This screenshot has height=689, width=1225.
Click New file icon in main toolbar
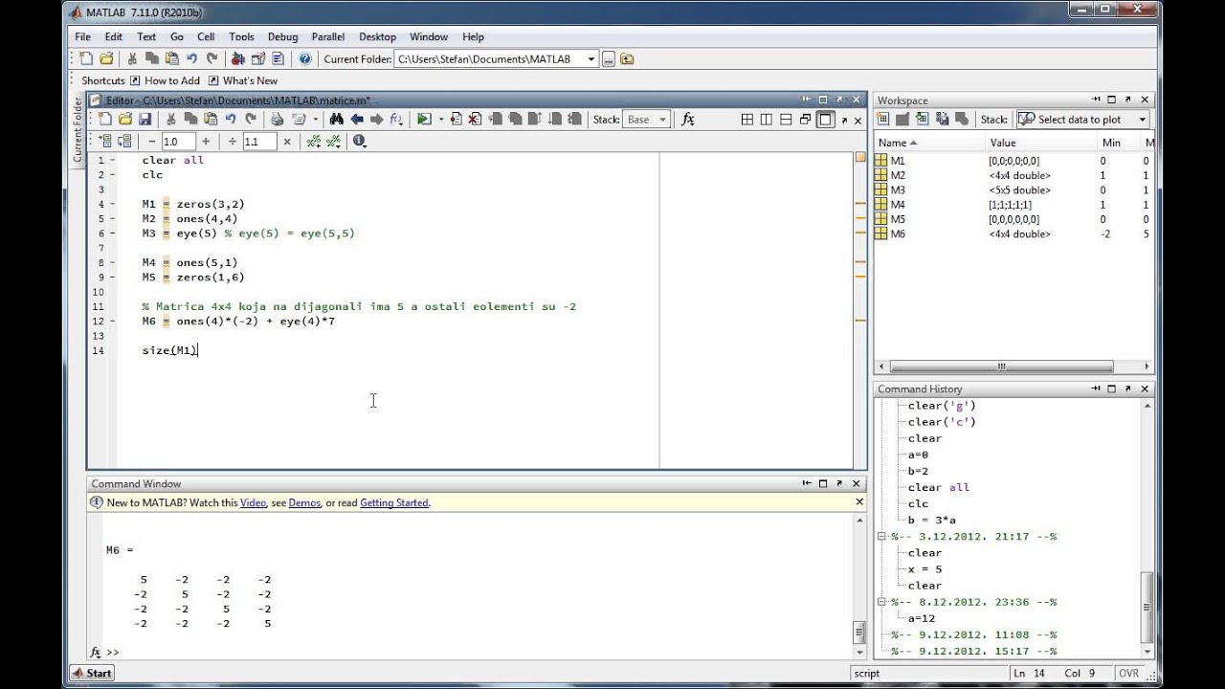tap(86, 59)
